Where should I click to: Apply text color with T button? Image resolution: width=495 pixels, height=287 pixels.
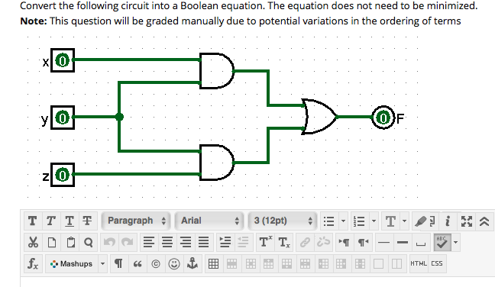(390, 221)
